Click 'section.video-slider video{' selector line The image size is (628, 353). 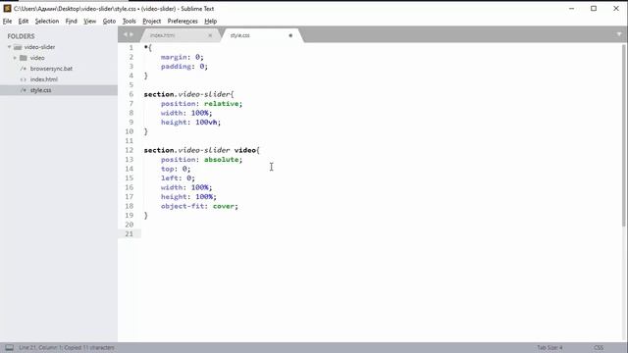click(x=202, y=150)
